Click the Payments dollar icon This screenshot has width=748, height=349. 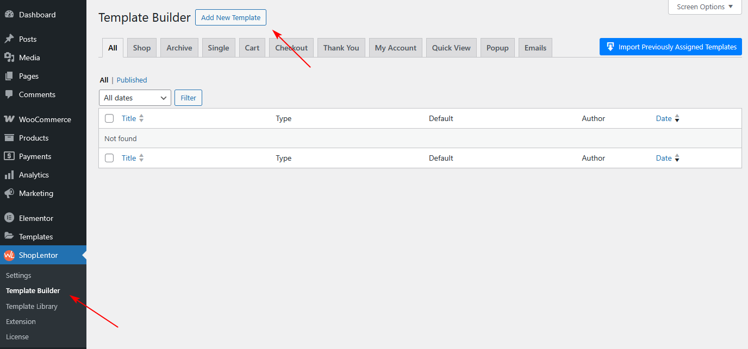(9, 156)
